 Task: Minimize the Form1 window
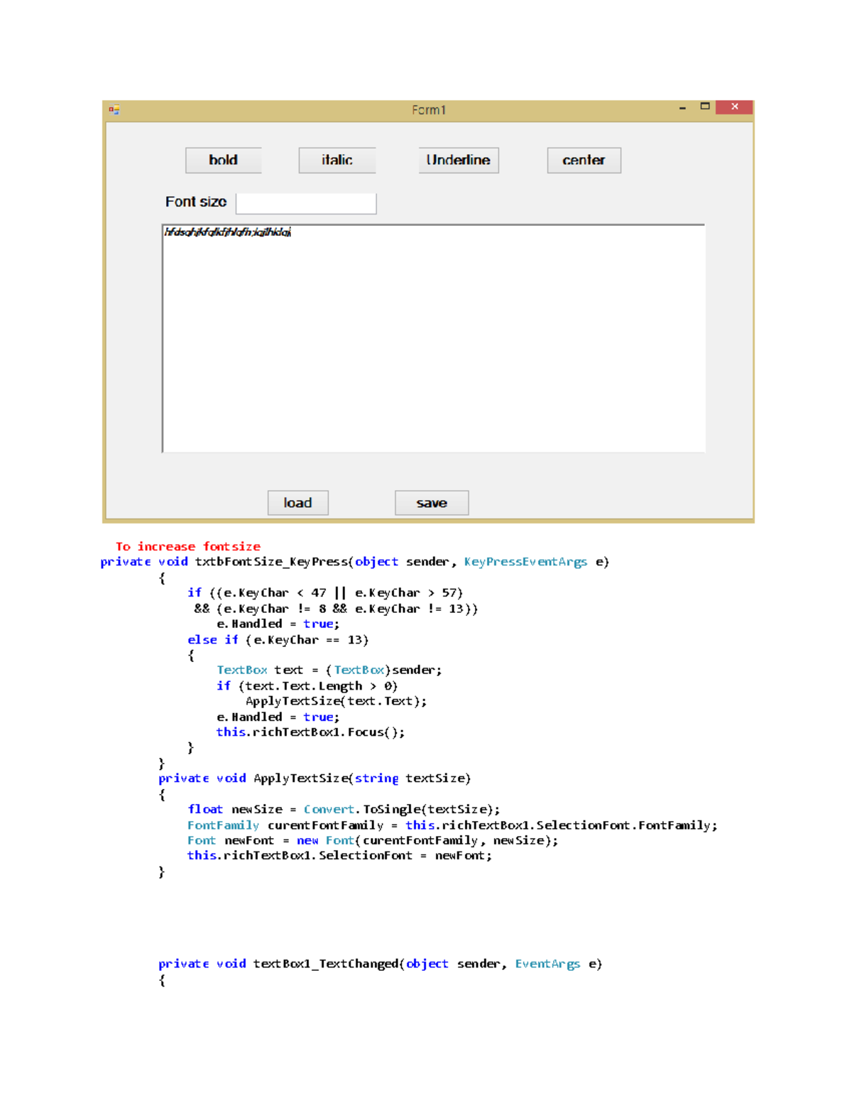682,108
